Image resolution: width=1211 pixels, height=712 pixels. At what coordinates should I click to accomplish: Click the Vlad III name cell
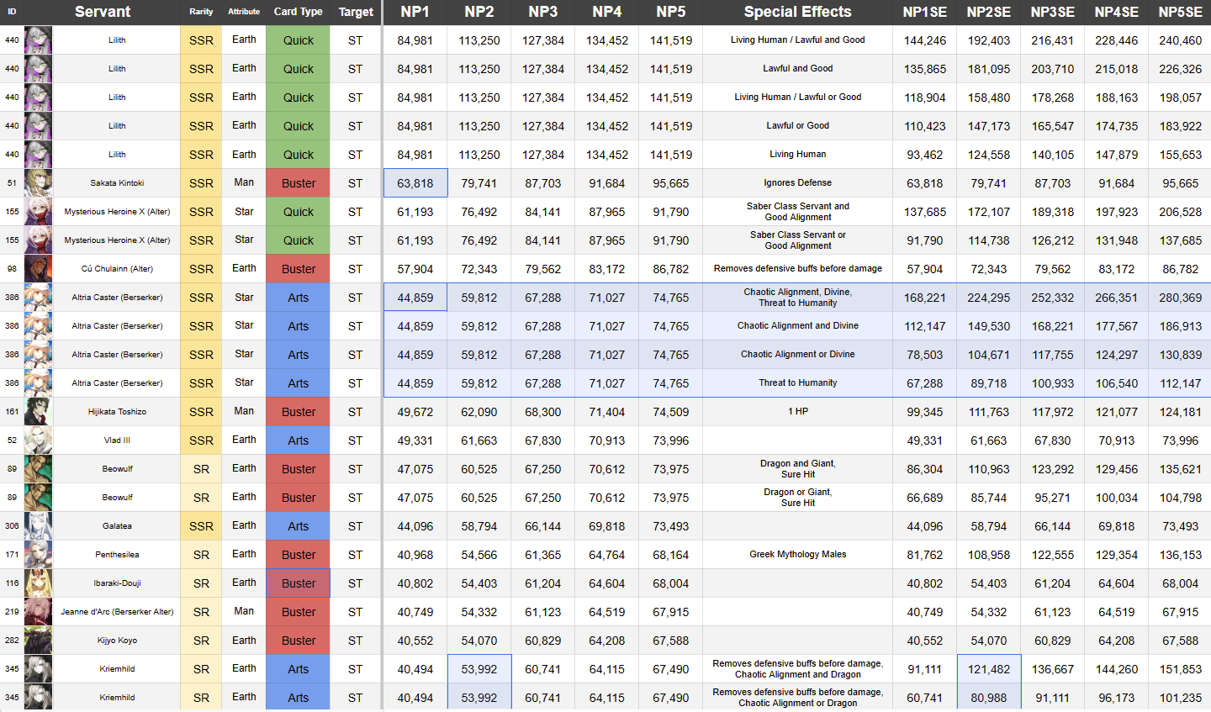(x=117, y=440)
